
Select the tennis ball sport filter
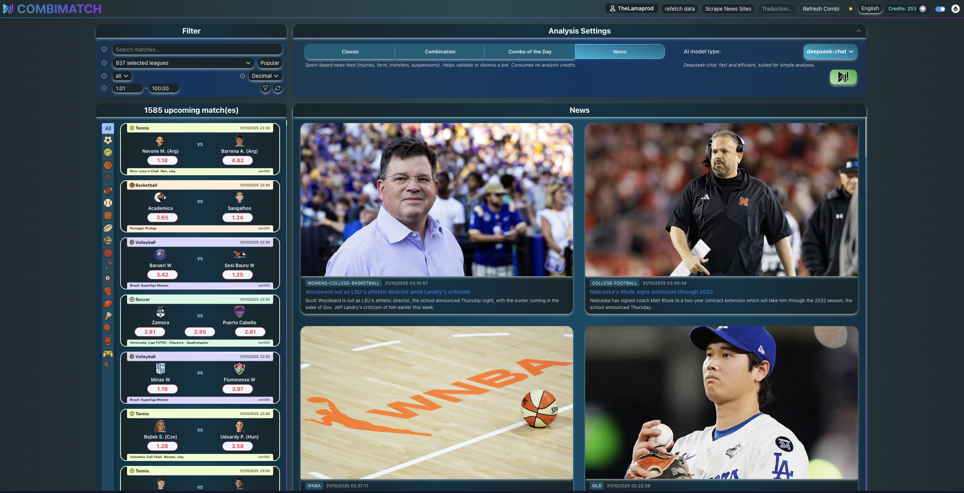(108, 153)
